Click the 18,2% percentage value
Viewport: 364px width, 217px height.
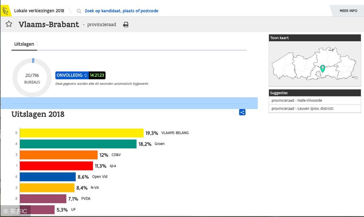pos(145,144)
